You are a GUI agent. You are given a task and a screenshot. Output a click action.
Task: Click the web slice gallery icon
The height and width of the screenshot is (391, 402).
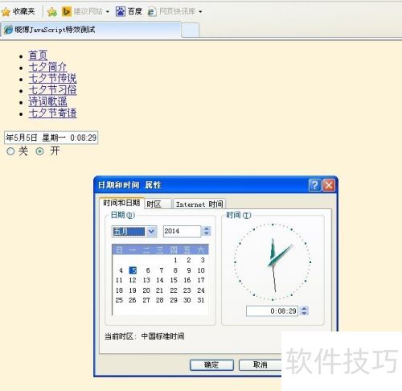pyautogui.click(x=152, y=11)
